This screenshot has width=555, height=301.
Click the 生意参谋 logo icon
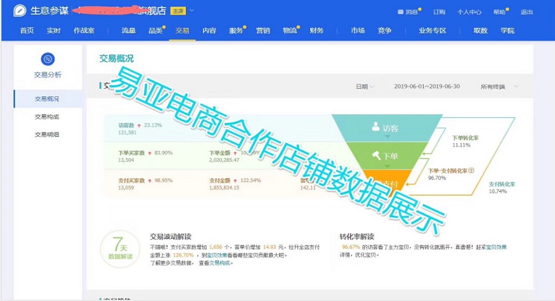[x=20, y=11]
